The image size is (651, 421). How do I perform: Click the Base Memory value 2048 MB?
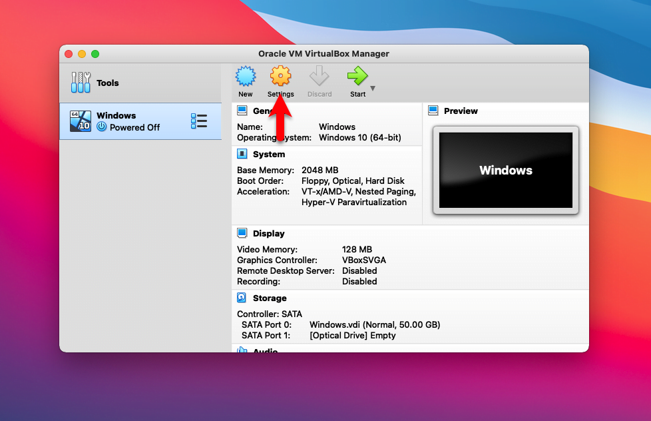coord(320,170)
